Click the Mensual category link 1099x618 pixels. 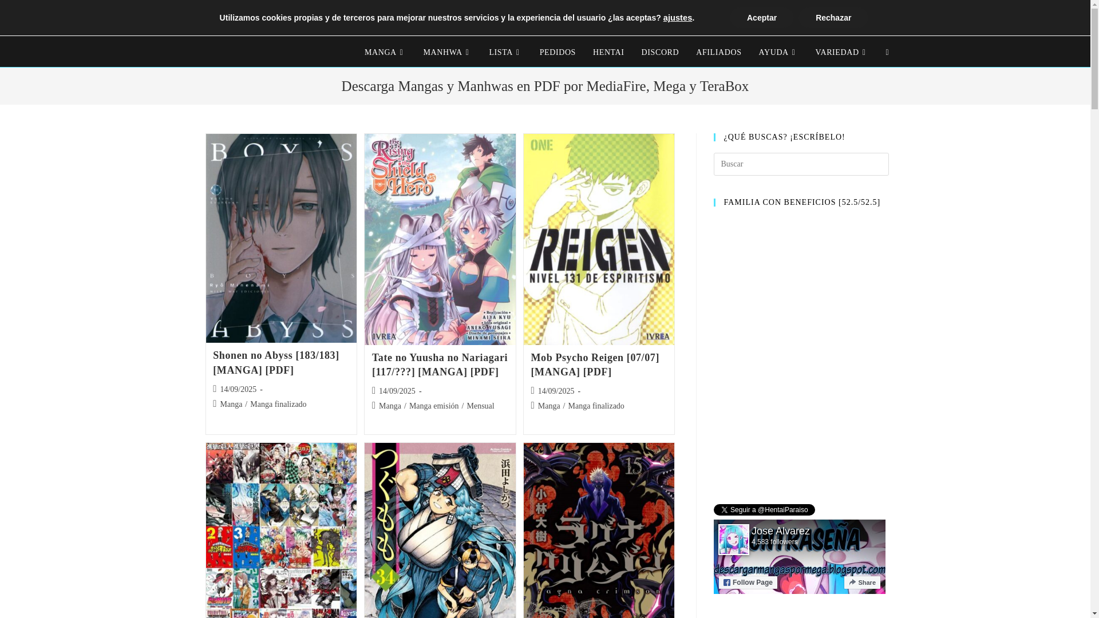[480, 406]
